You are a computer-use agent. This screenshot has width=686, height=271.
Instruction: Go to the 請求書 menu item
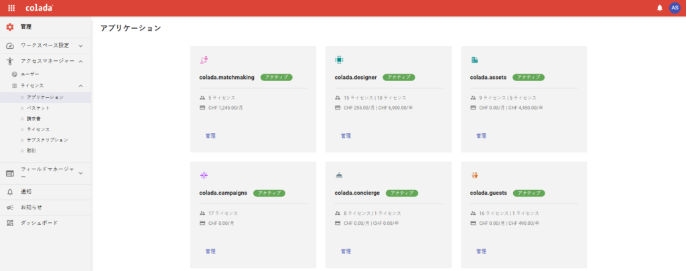tap(33, 118)
